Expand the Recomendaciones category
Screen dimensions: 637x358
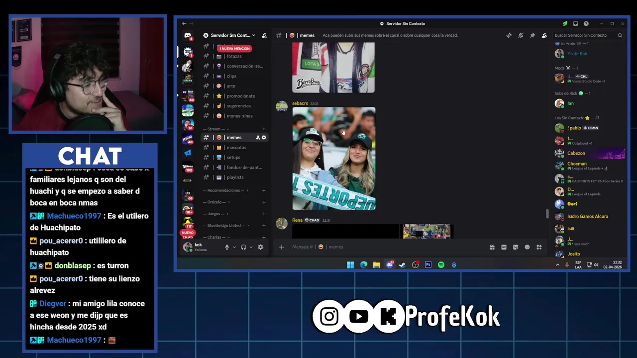[225, 190]
